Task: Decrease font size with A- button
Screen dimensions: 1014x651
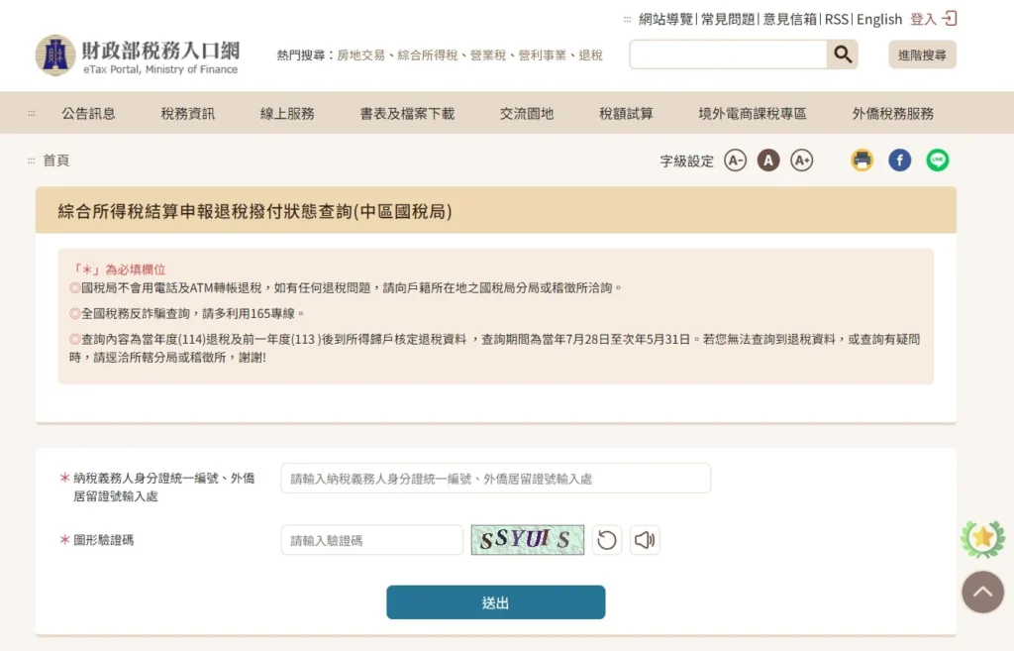Action: click(x=735, y=160)
